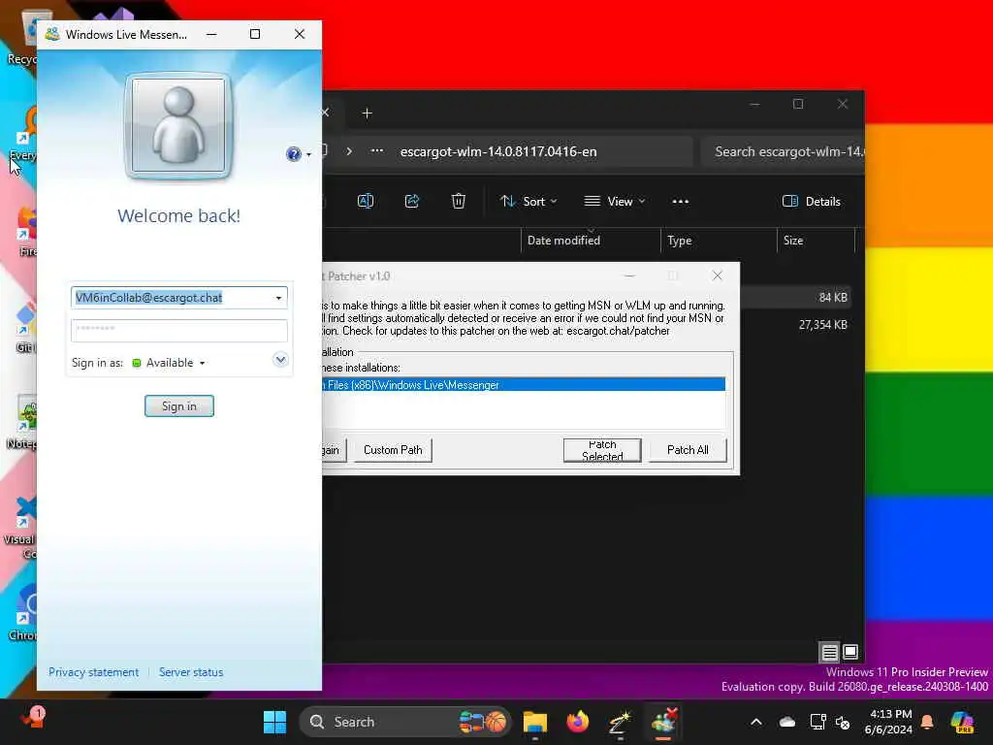This screenshot has width=993, height=745.
Task: Switch Explorer to large thumbnails view icon
Action: coord(850,652)
